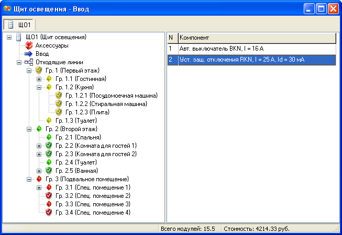Select Гр. 3.1 {Спец. помещение 1} label

(x=93, y=187)
